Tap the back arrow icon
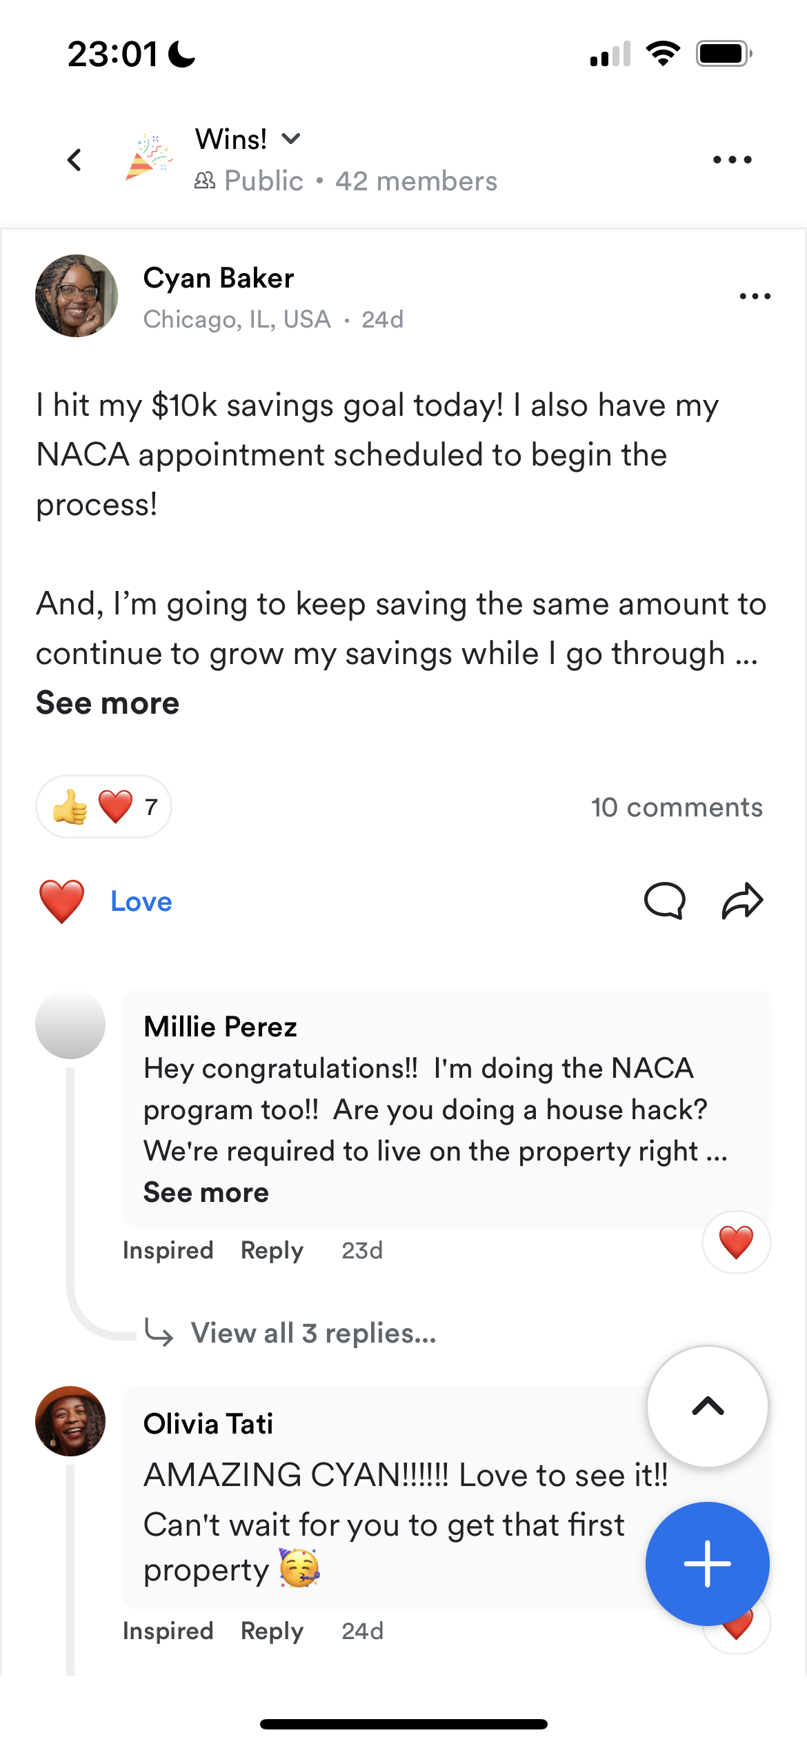 pyautogui.click(x=74, y=160)
